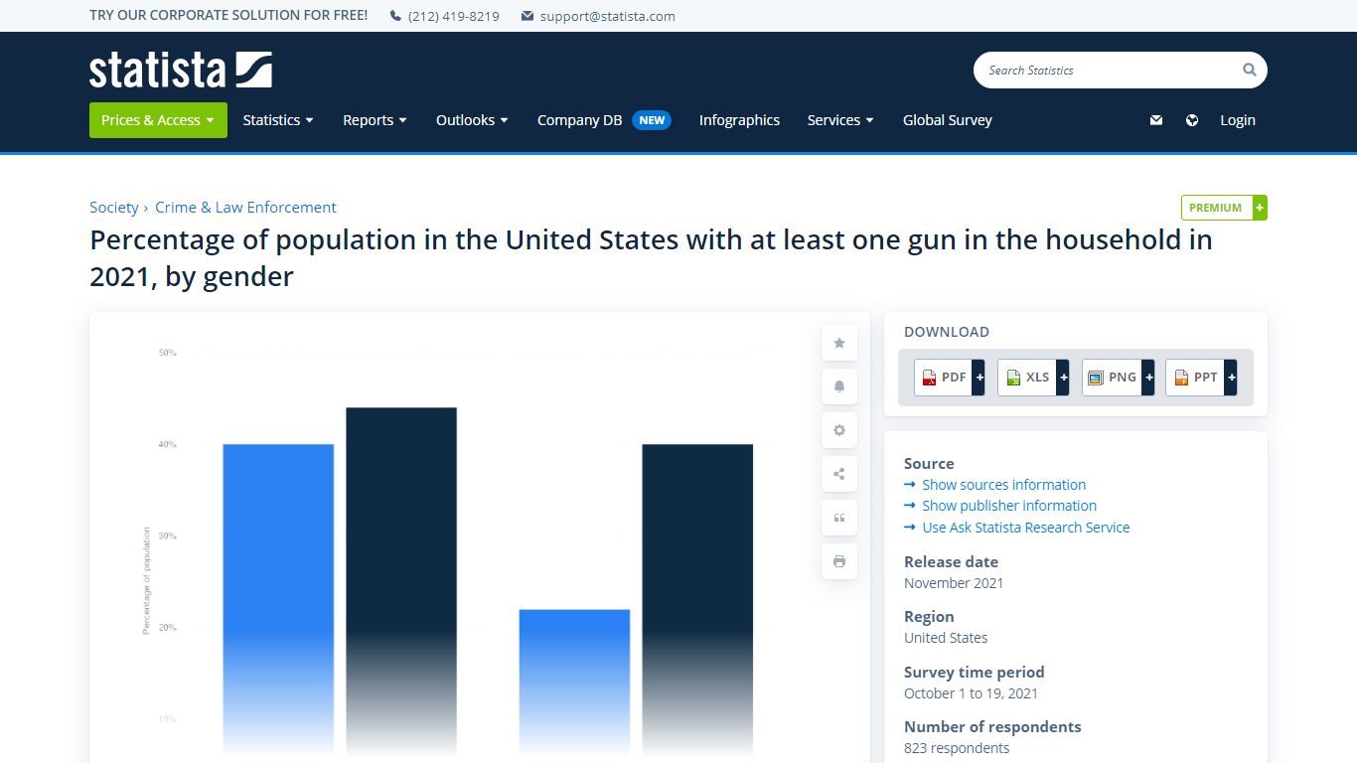This screenshot has height=763, width=1357.
Task: Click Show sources information
Action: tap(1003, 485)
